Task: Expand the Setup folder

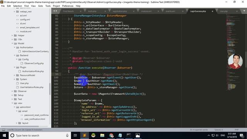Action: click(x=12, y=95)
